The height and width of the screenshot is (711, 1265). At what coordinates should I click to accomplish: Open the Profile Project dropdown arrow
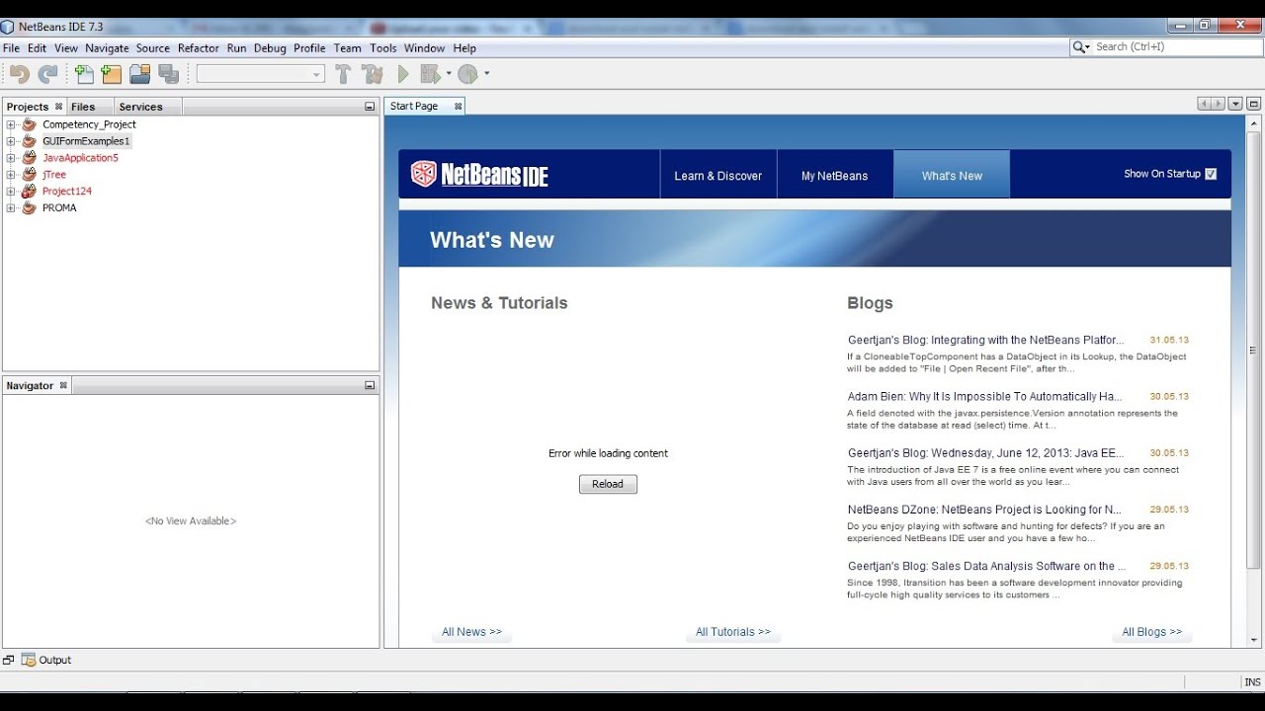(x=486, y=74)
